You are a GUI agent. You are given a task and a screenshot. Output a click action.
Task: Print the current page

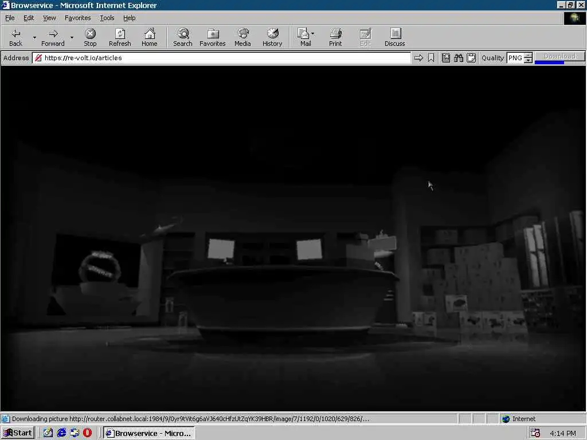[335, 37]
